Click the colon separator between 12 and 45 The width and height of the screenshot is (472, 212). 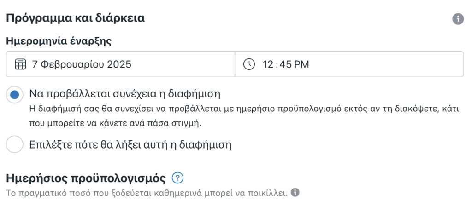click(x=277, y=64)
